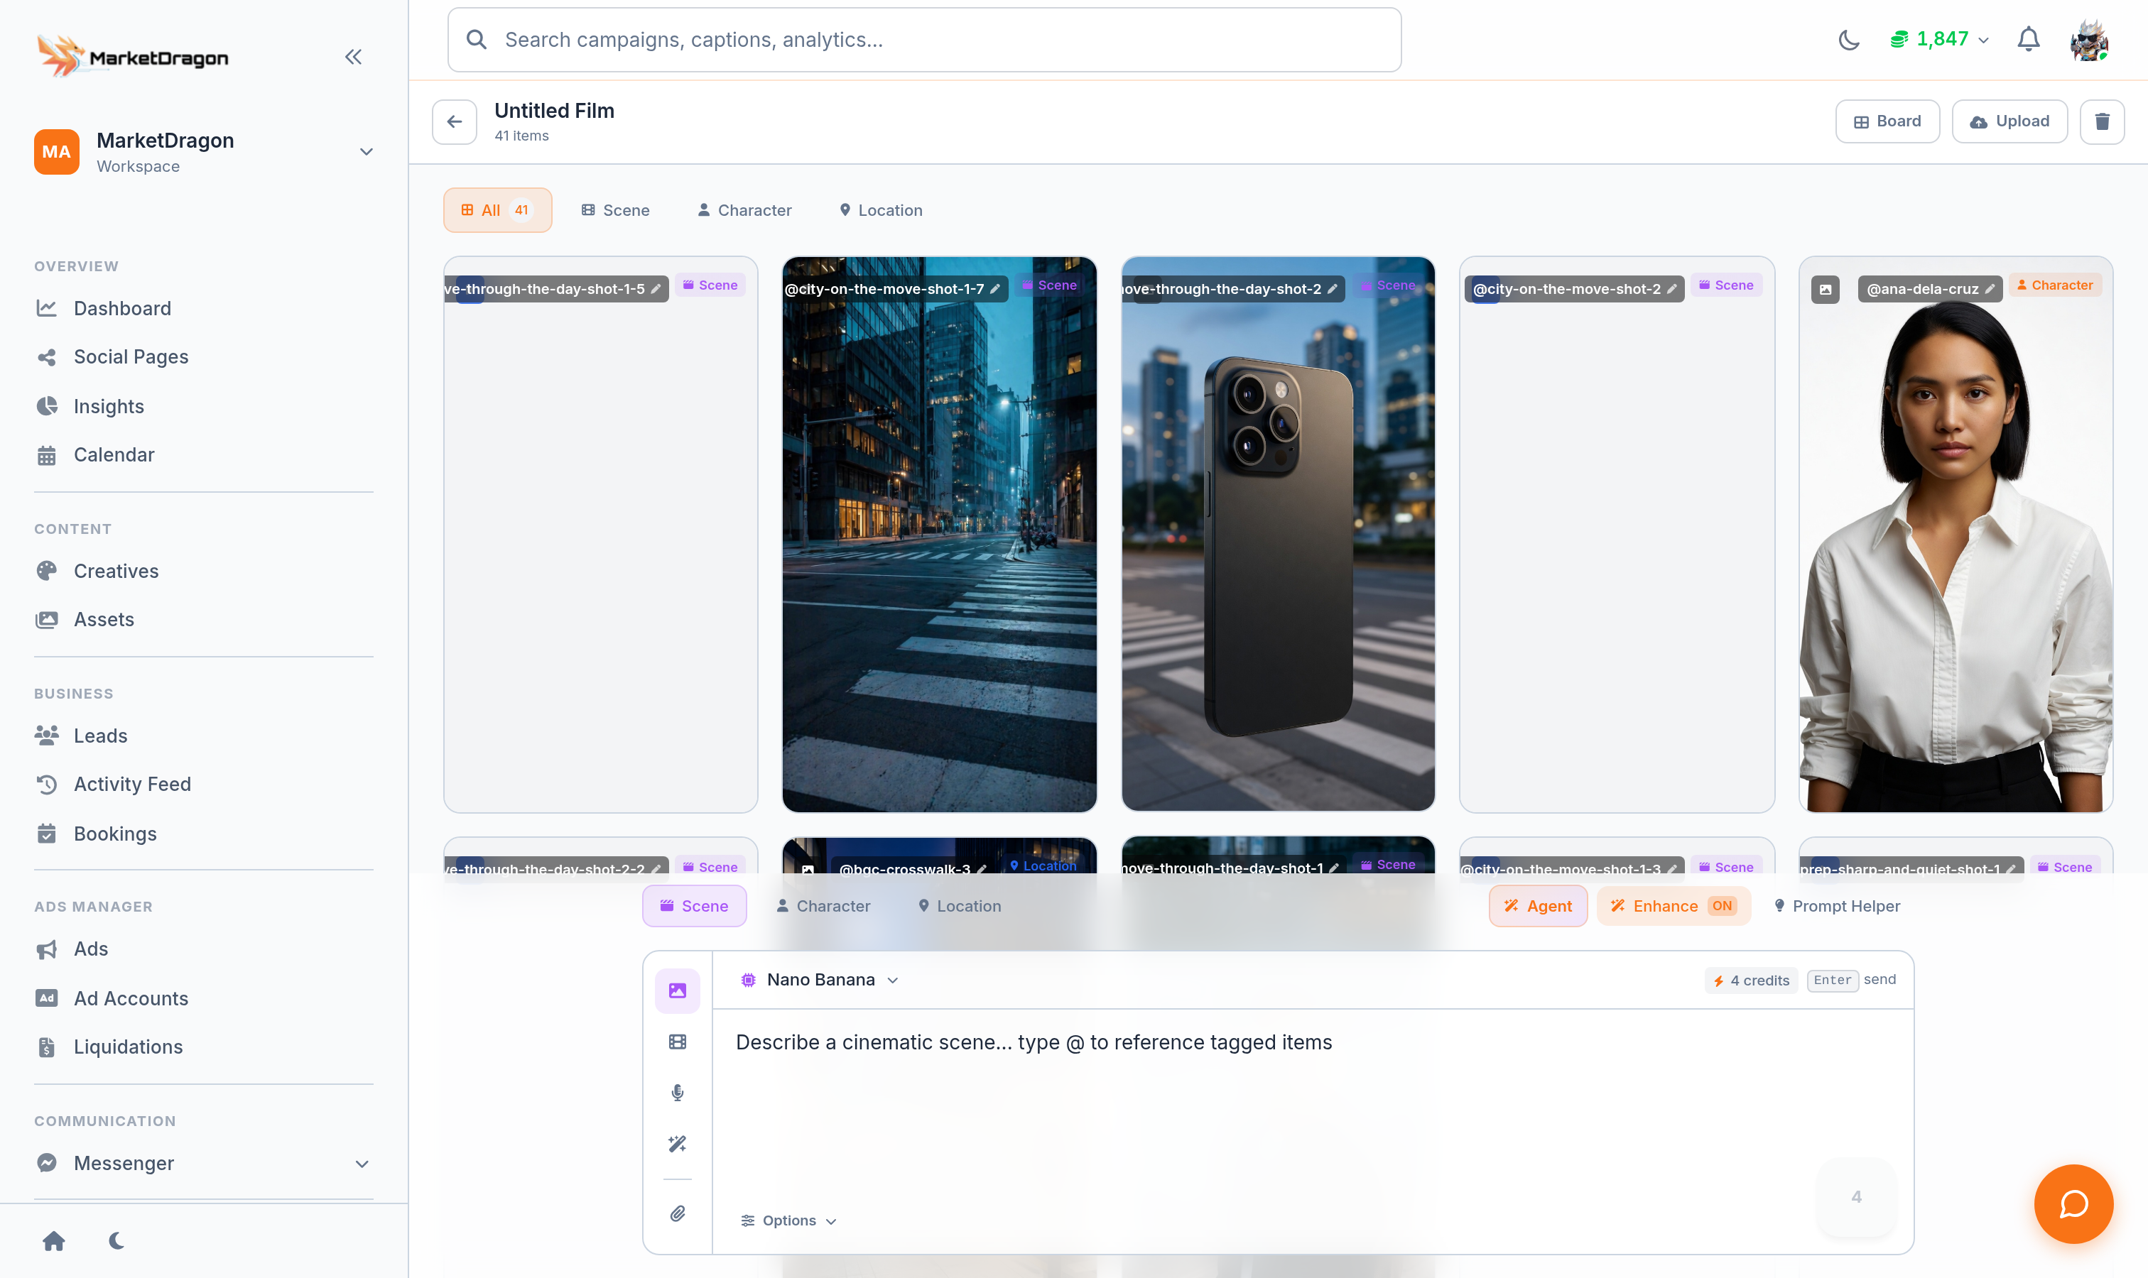The width and height of the screenshot is (2148, 1278).
Task: Go back with the arrow button
Action: (x=454, y=121)
